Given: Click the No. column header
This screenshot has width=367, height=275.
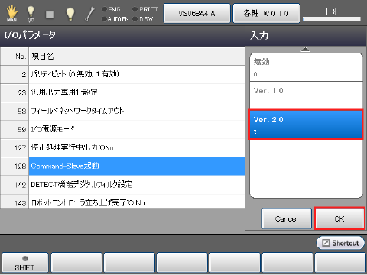Looking at the screenshot, I should (x=15, y=56).
